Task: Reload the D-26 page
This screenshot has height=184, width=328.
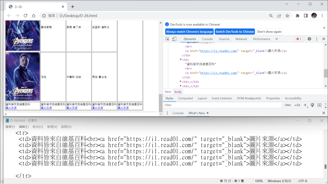Action: [26, 16]
